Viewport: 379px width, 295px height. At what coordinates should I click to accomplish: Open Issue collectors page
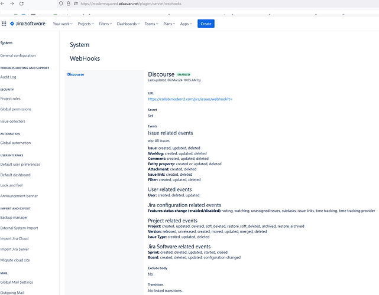pyautogui.click(x=12, y=122)
